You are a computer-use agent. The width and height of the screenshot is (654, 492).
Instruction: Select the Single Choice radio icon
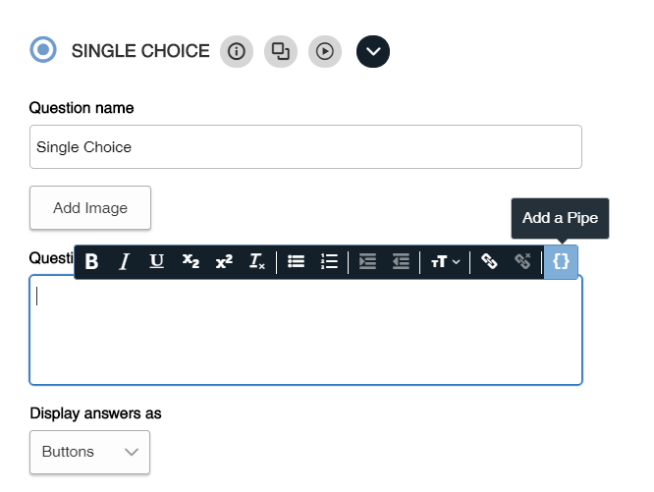43,50
